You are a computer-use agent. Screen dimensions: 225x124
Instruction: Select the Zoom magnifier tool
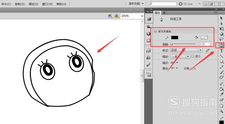click(221, 111)
